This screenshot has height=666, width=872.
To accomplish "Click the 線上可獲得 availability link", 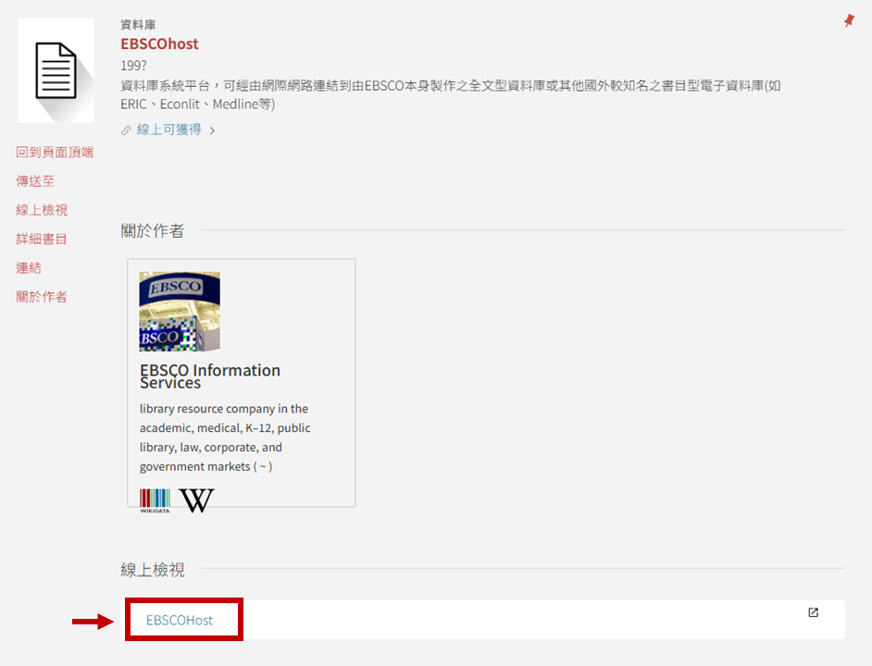I will (x=168, y=129).
